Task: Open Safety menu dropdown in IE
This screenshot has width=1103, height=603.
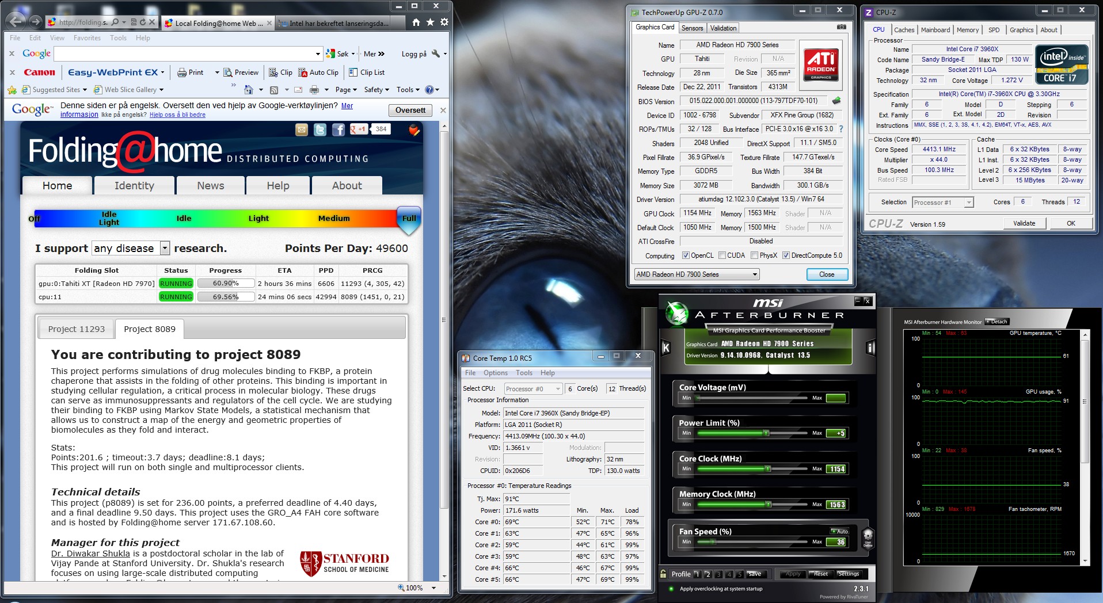Action: pos(376,90)
